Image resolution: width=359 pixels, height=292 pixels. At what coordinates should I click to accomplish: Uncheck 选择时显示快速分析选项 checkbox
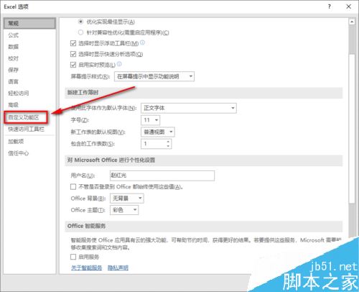tap(73, 54)
